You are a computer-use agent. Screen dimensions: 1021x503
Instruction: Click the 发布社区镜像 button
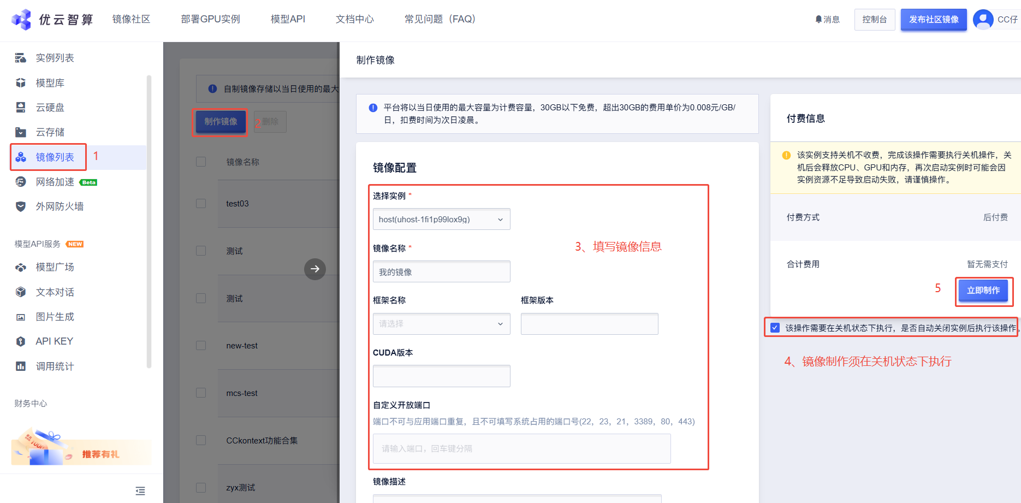point(934,20)
